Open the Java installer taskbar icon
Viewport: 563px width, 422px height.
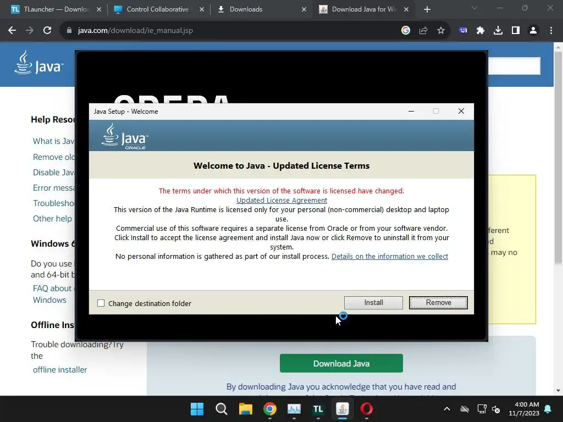(342, 409)
